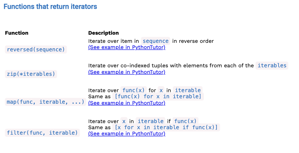
Task: Click the zip(*iterables) code label
Action: coord(31,74)
